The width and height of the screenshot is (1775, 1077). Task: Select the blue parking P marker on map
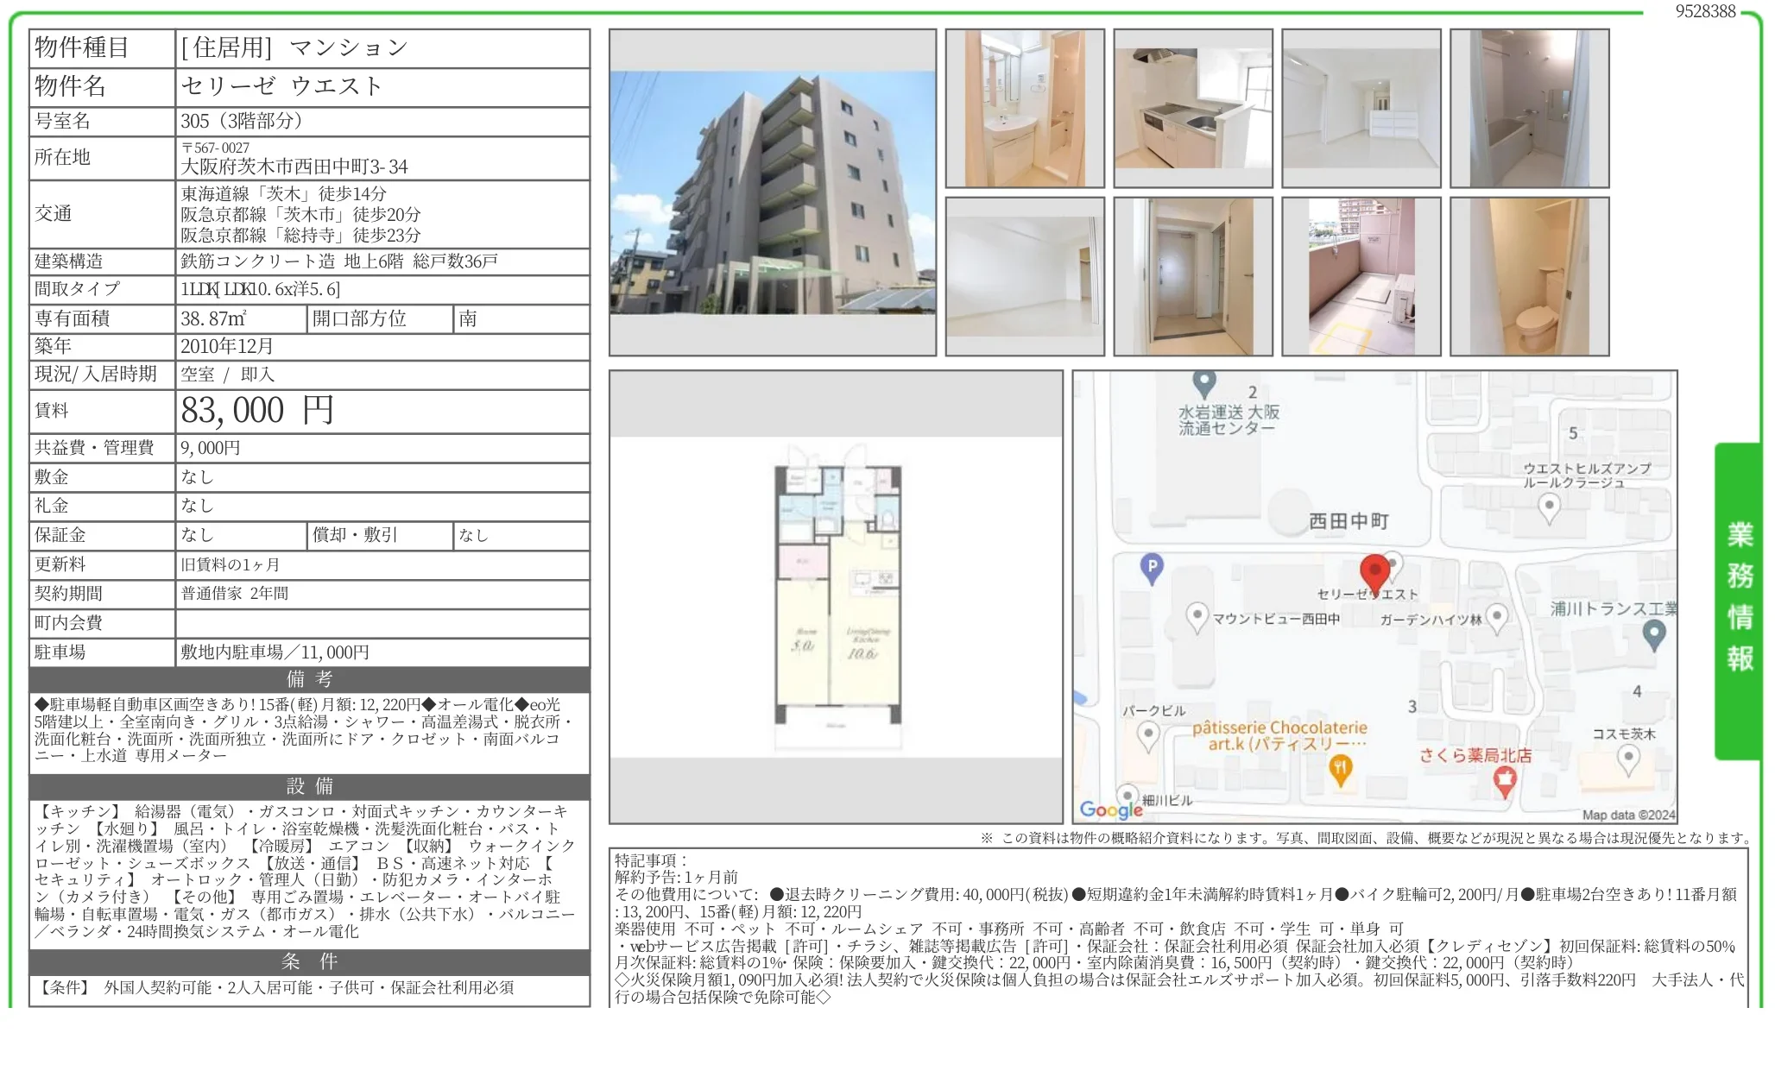point(1152,569)
